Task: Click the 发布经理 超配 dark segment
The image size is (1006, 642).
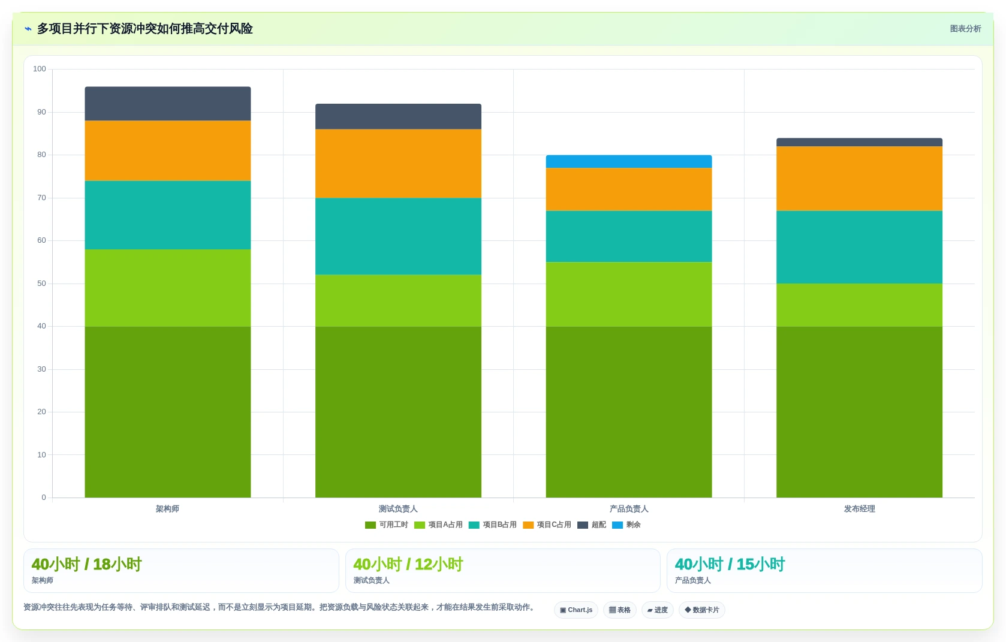Action: pyautogui.click(x=859, y=142)
